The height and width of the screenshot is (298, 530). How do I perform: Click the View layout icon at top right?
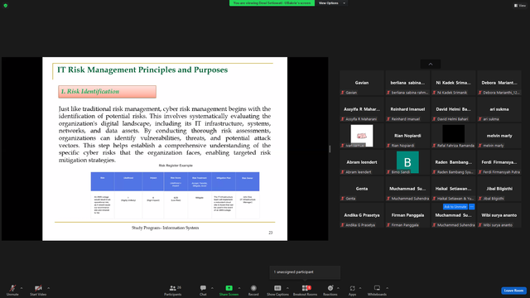(x=520, y=6)
